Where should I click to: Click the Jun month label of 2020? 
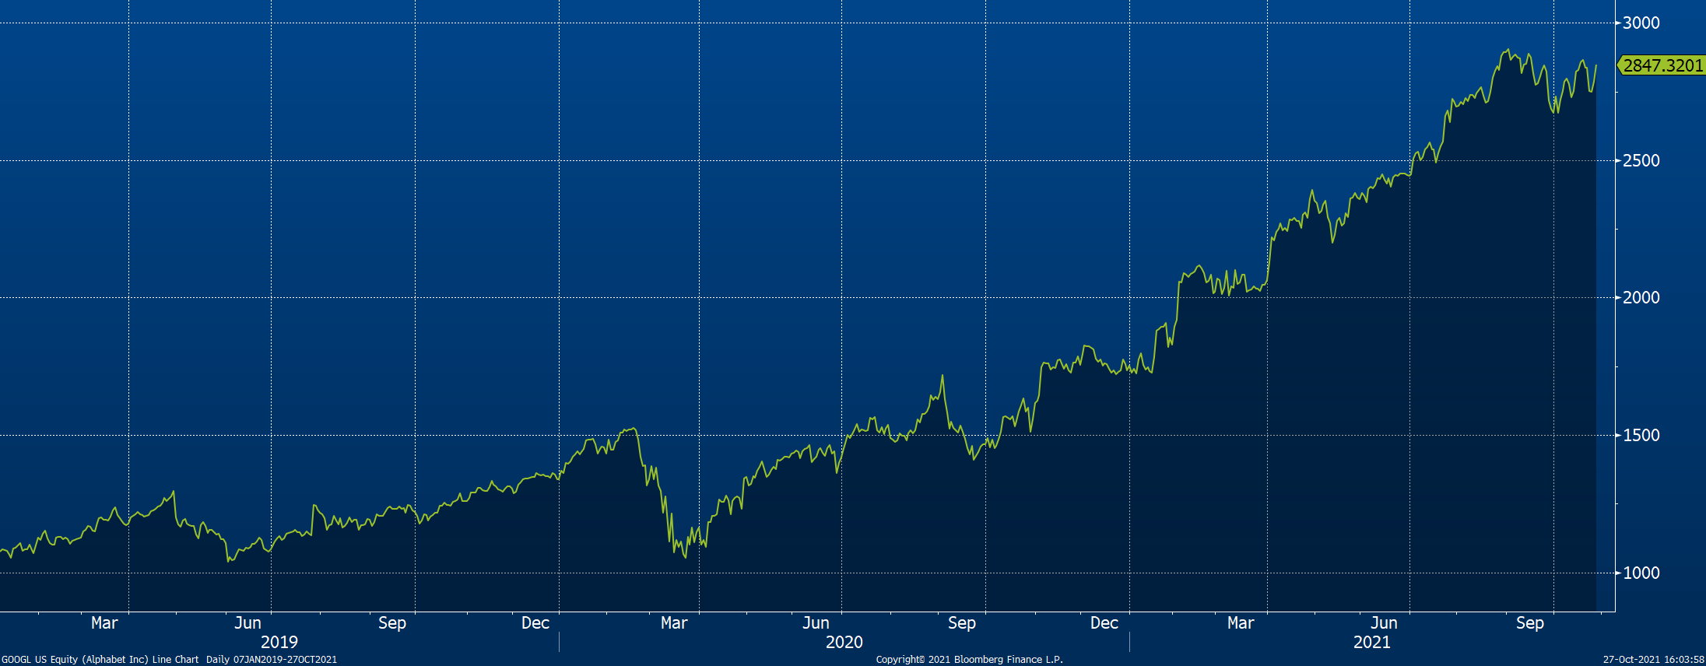[x=816, y=623]
